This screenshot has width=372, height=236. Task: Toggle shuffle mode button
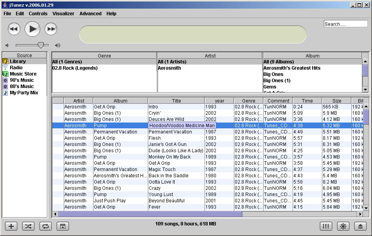pos(28,226)
